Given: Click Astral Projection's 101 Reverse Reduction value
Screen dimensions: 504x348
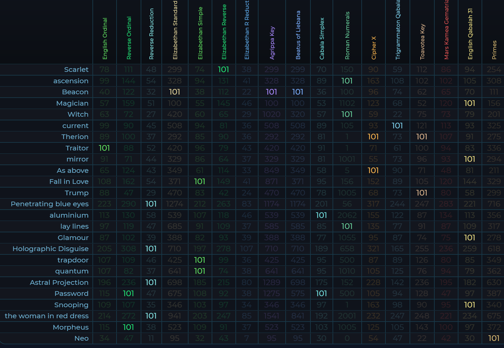Looking at the screenshot, I should click(151, 282).
